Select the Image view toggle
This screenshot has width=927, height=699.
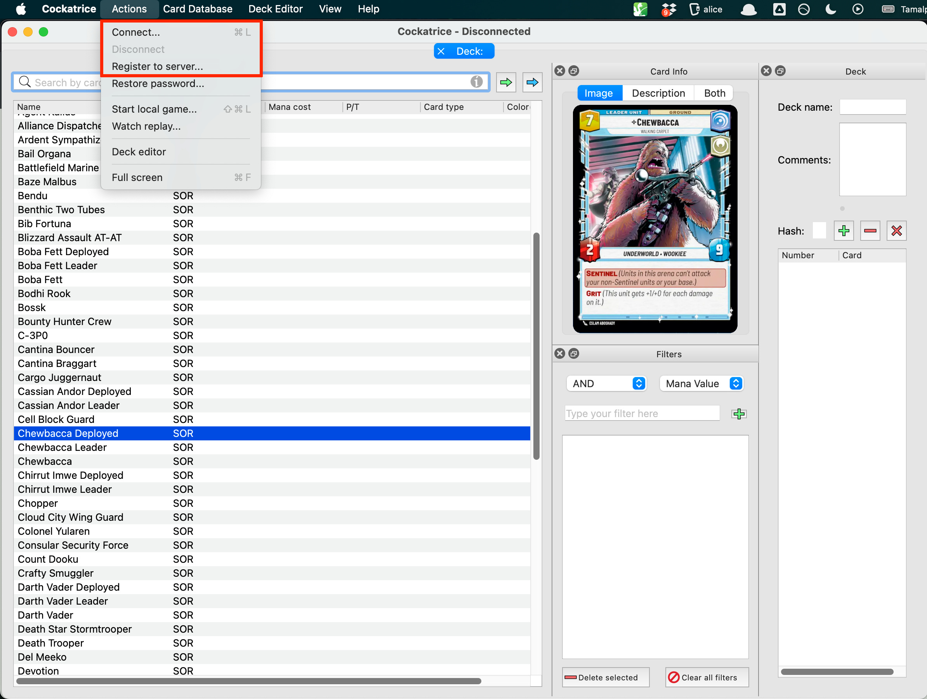click(599, 93)
